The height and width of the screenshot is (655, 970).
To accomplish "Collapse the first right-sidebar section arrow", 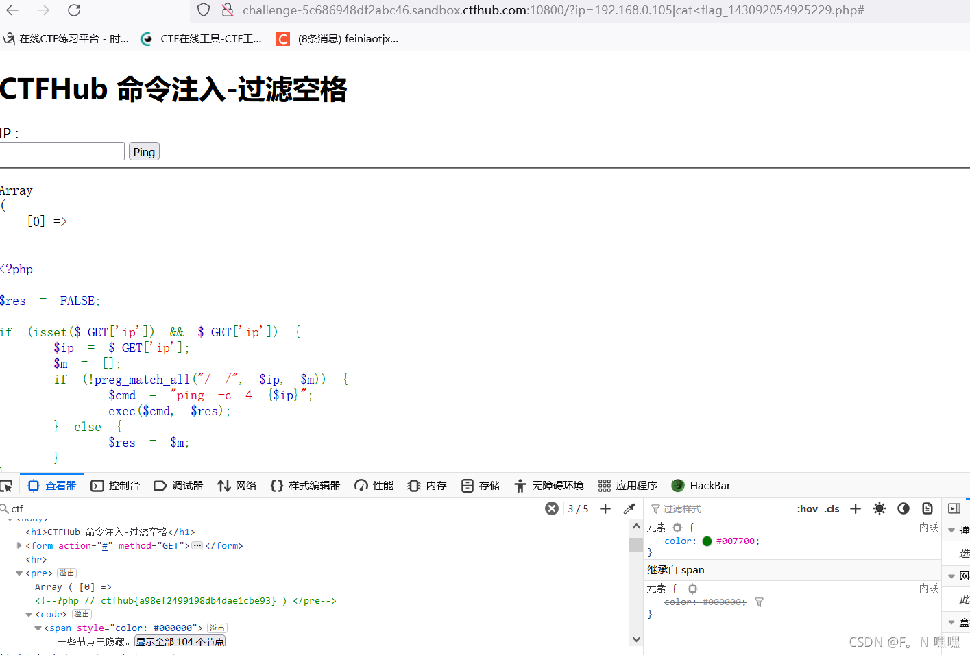I will click(951, 530).
